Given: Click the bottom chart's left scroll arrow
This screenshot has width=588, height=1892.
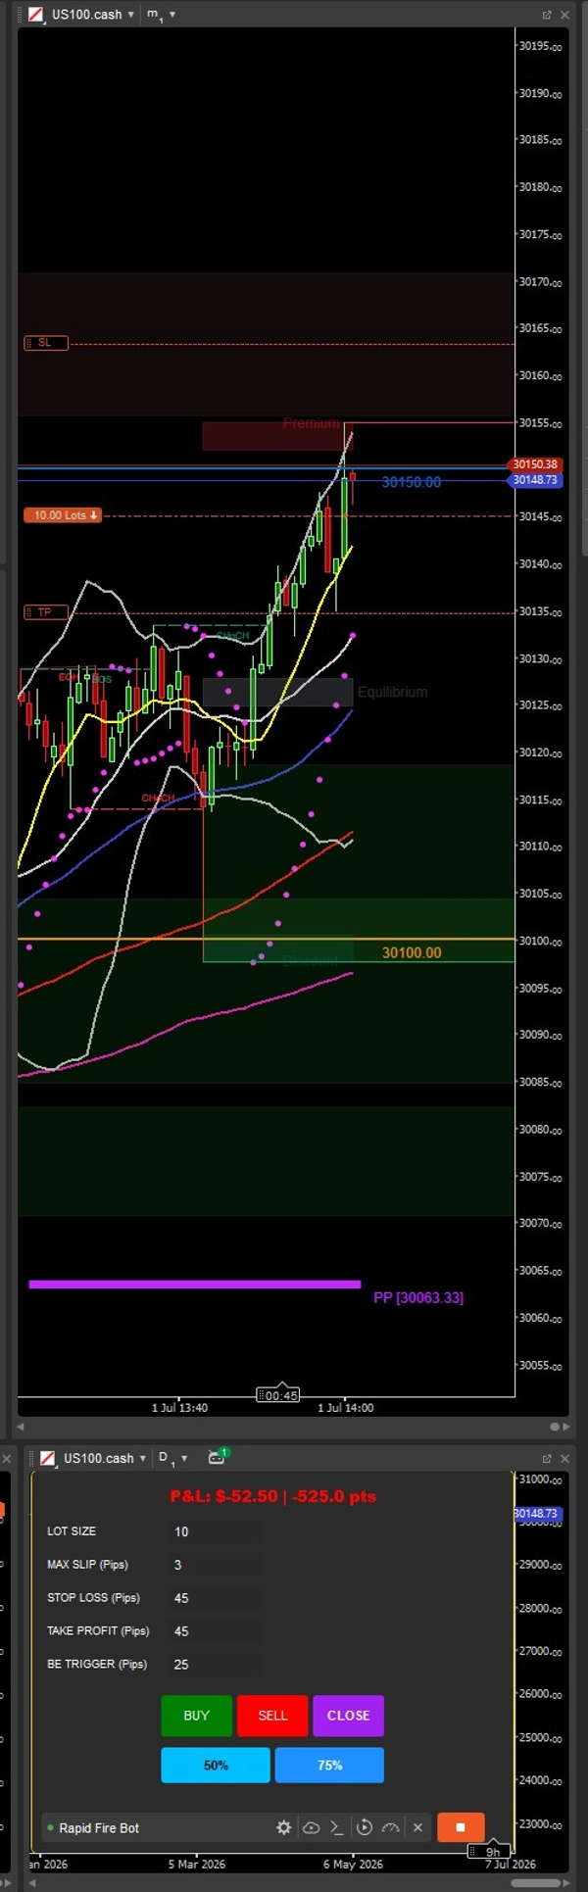Looking at the screenshot, I should pos(33,1883).
